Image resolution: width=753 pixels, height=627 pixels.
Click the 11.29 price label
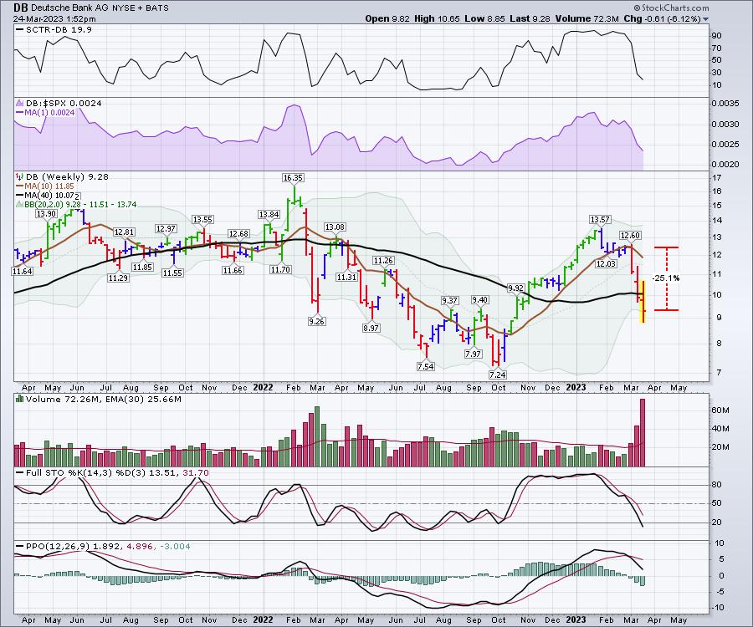pyautogui.click(x=118, y=278)
